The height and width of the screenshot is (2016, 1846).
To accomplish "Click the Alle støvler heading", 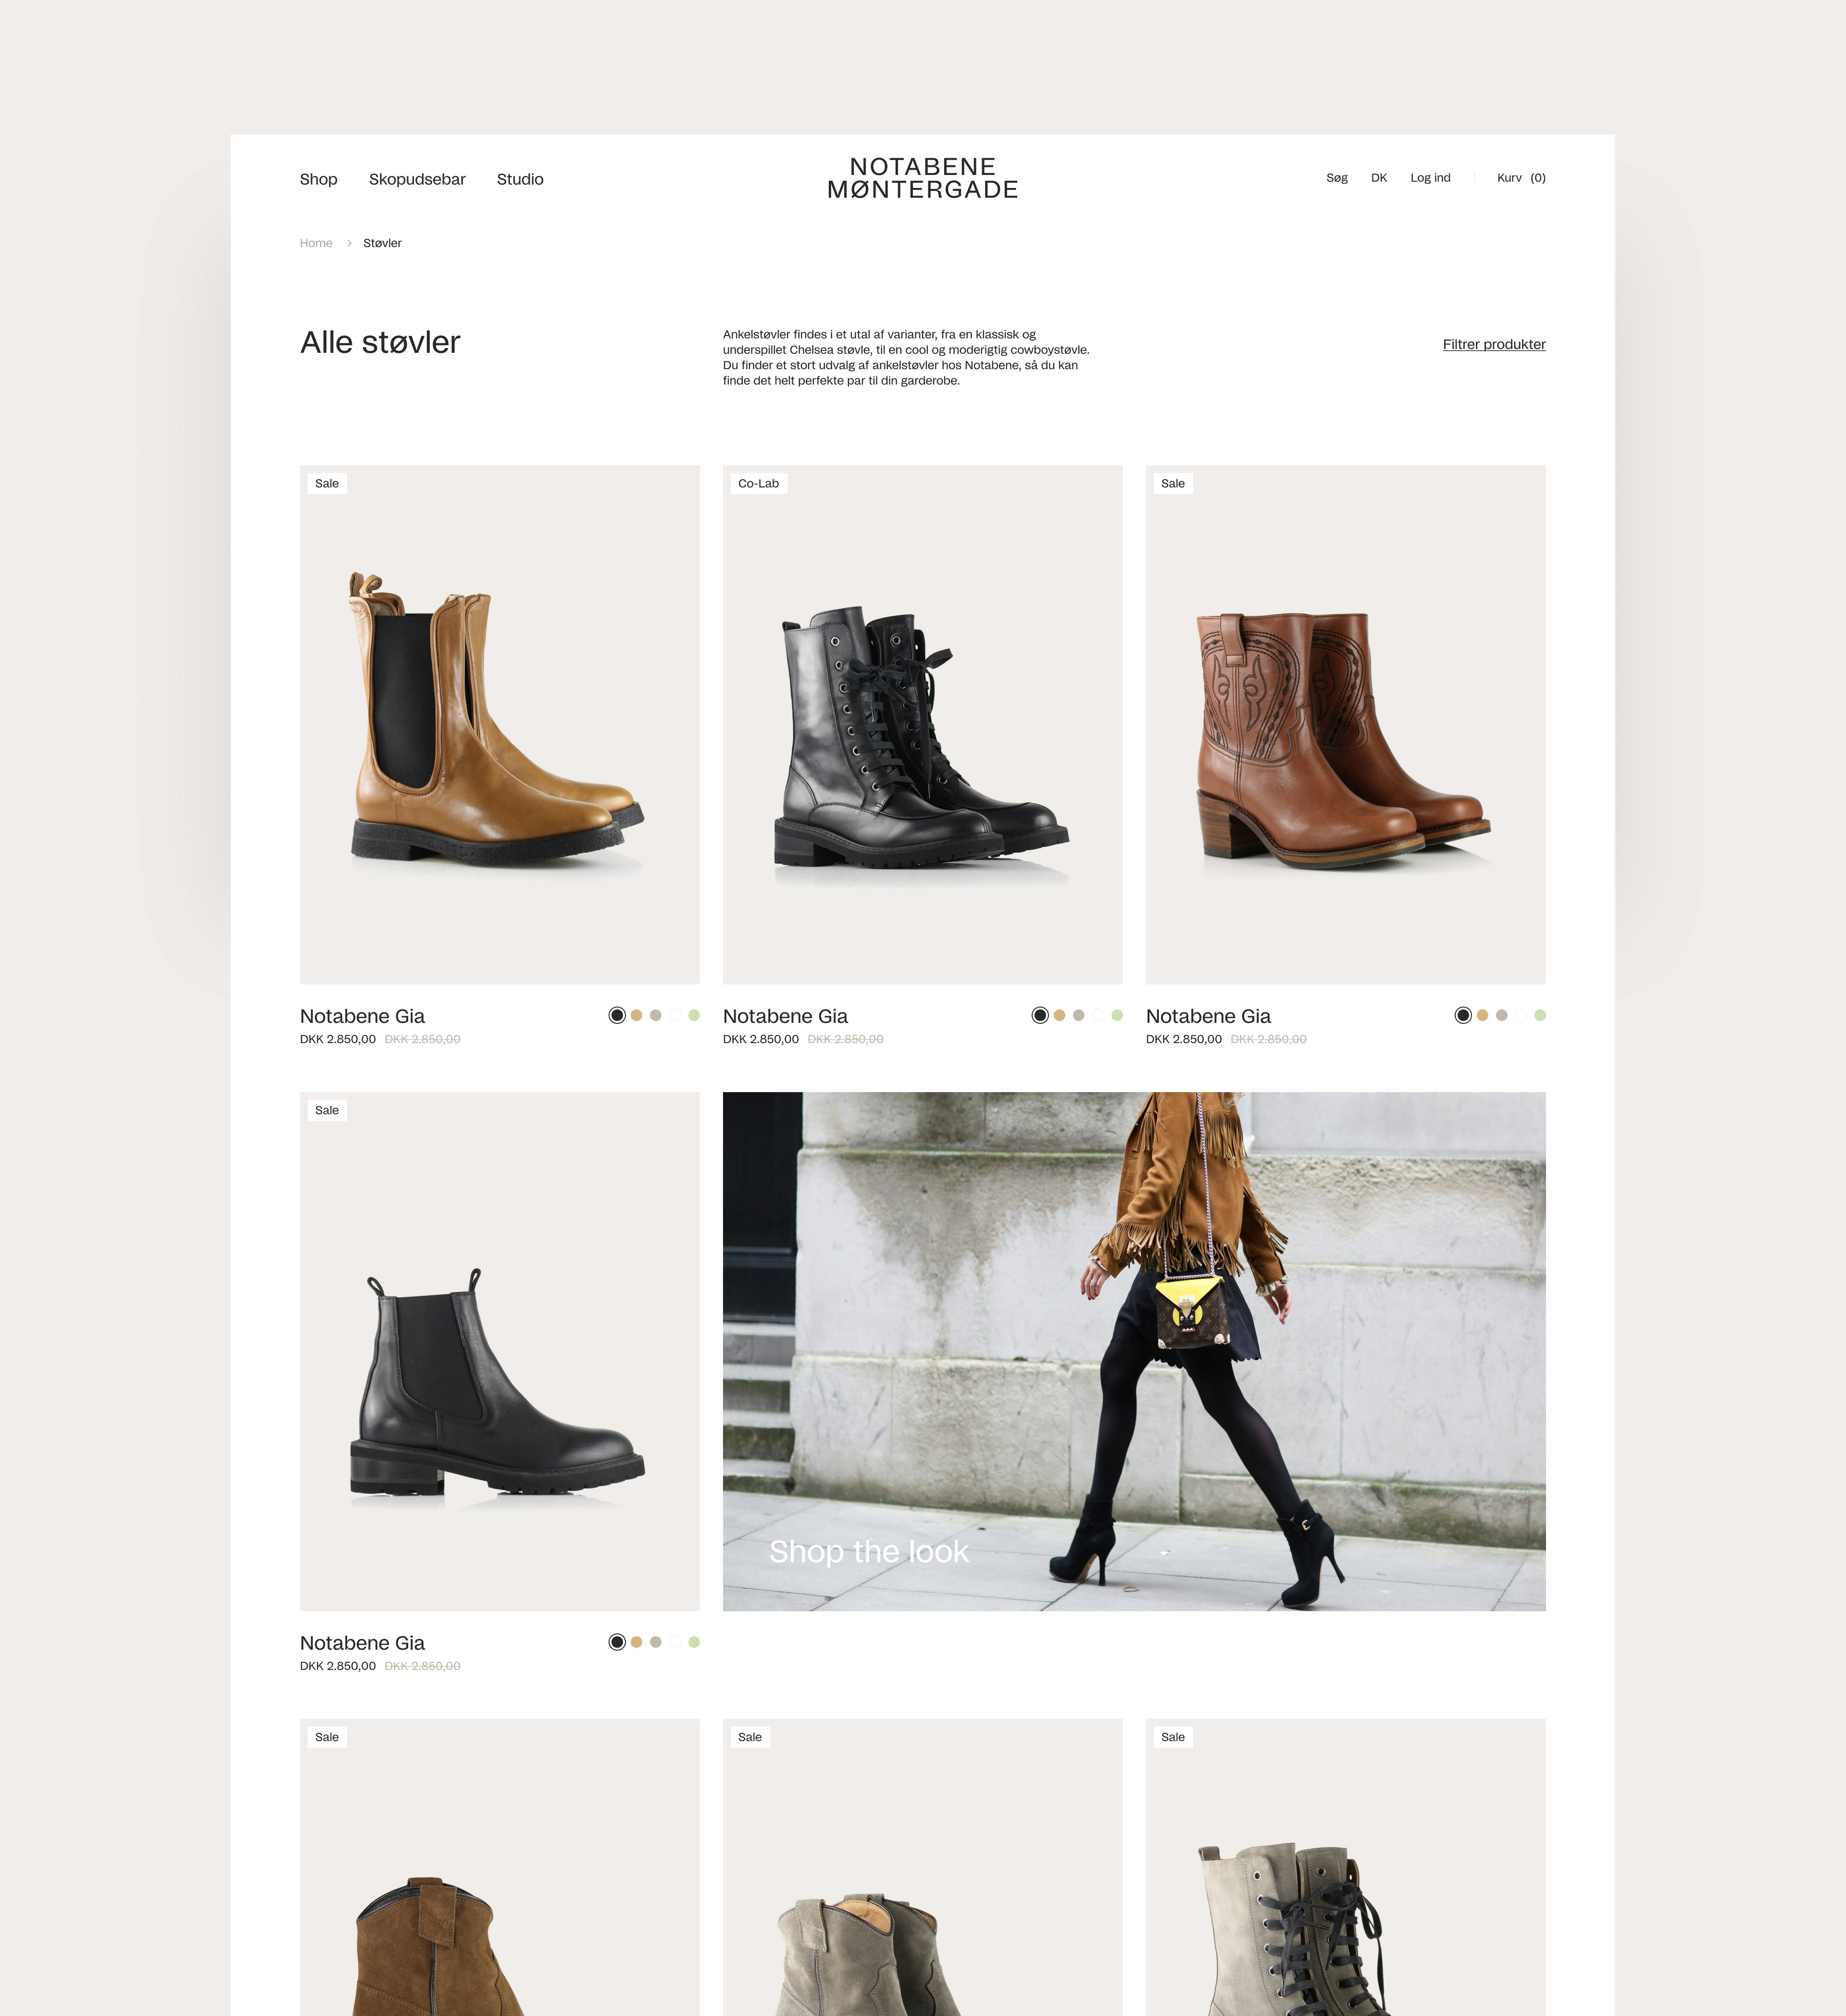I will tap(380, 342).
